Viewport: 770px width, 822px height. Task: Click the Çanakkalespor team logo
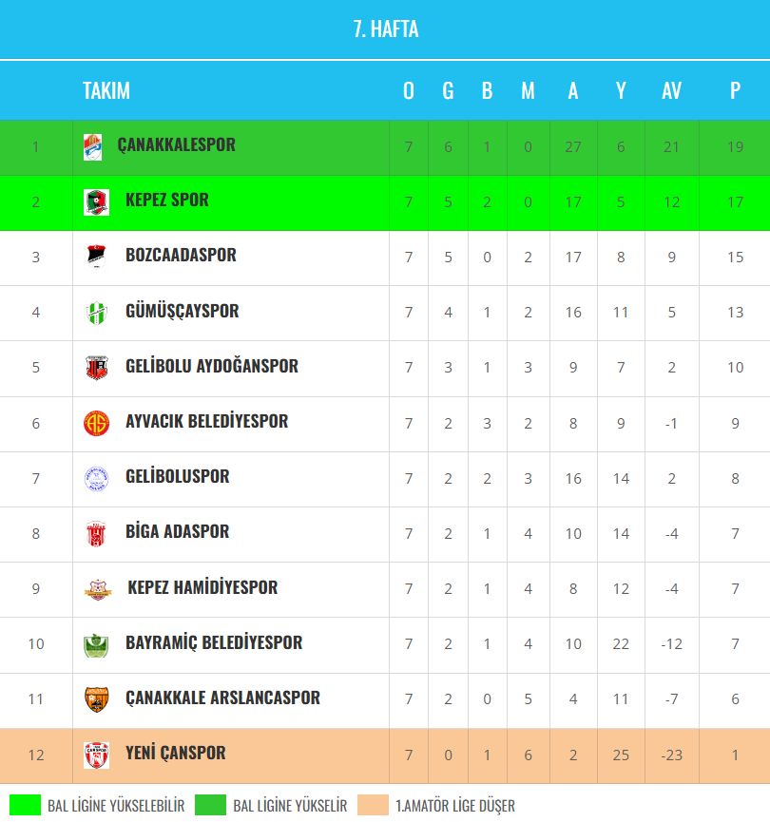click(91, 147)
